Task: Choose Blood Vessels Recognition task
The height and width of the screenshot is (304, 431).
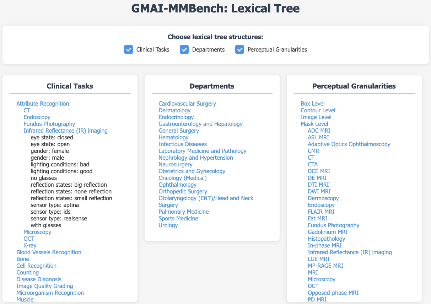Action: pos(49,252)
